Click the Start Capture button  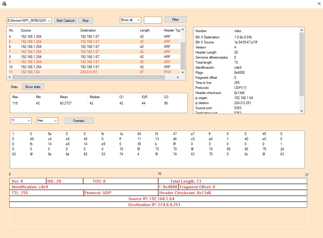coord(65,21)
